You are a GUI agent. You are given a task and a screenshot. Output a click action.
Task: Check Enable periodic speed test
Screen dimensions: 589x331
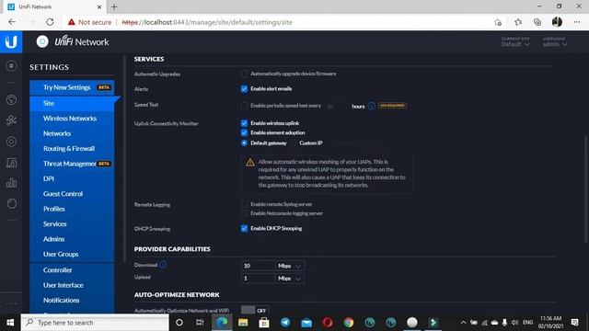pos(244,106)
